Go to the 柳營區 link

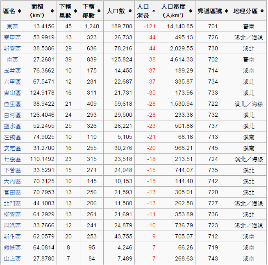coord(12,214)
